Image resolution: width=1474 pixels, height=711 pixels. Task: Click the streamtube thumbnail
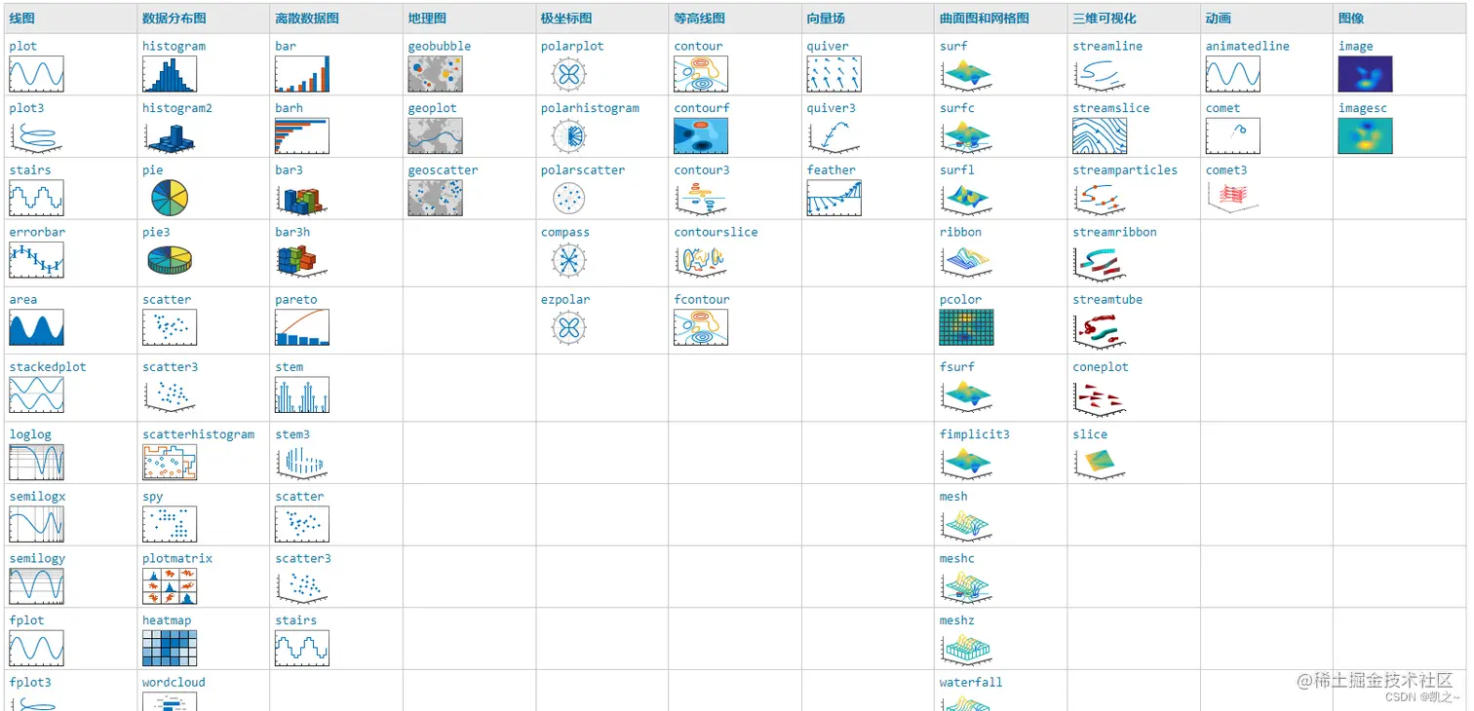pos(1100,329)
